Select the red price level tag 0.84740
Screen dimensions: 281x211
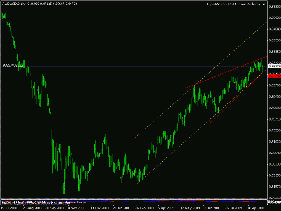coord(275,76)
